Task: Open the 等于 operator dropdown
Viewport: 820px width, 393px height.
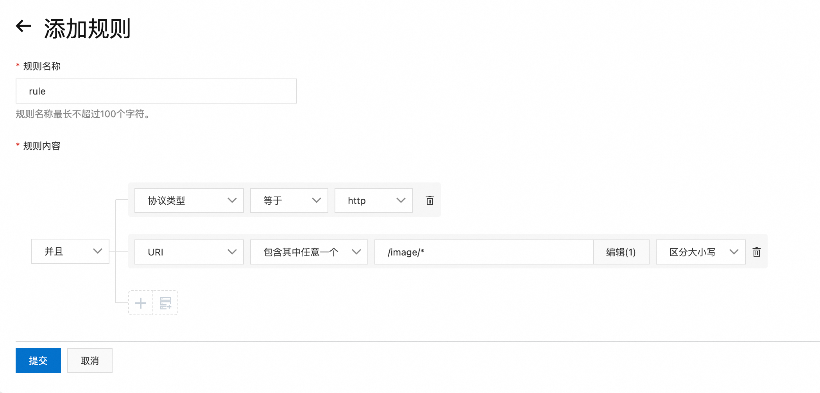Action: 289,200
